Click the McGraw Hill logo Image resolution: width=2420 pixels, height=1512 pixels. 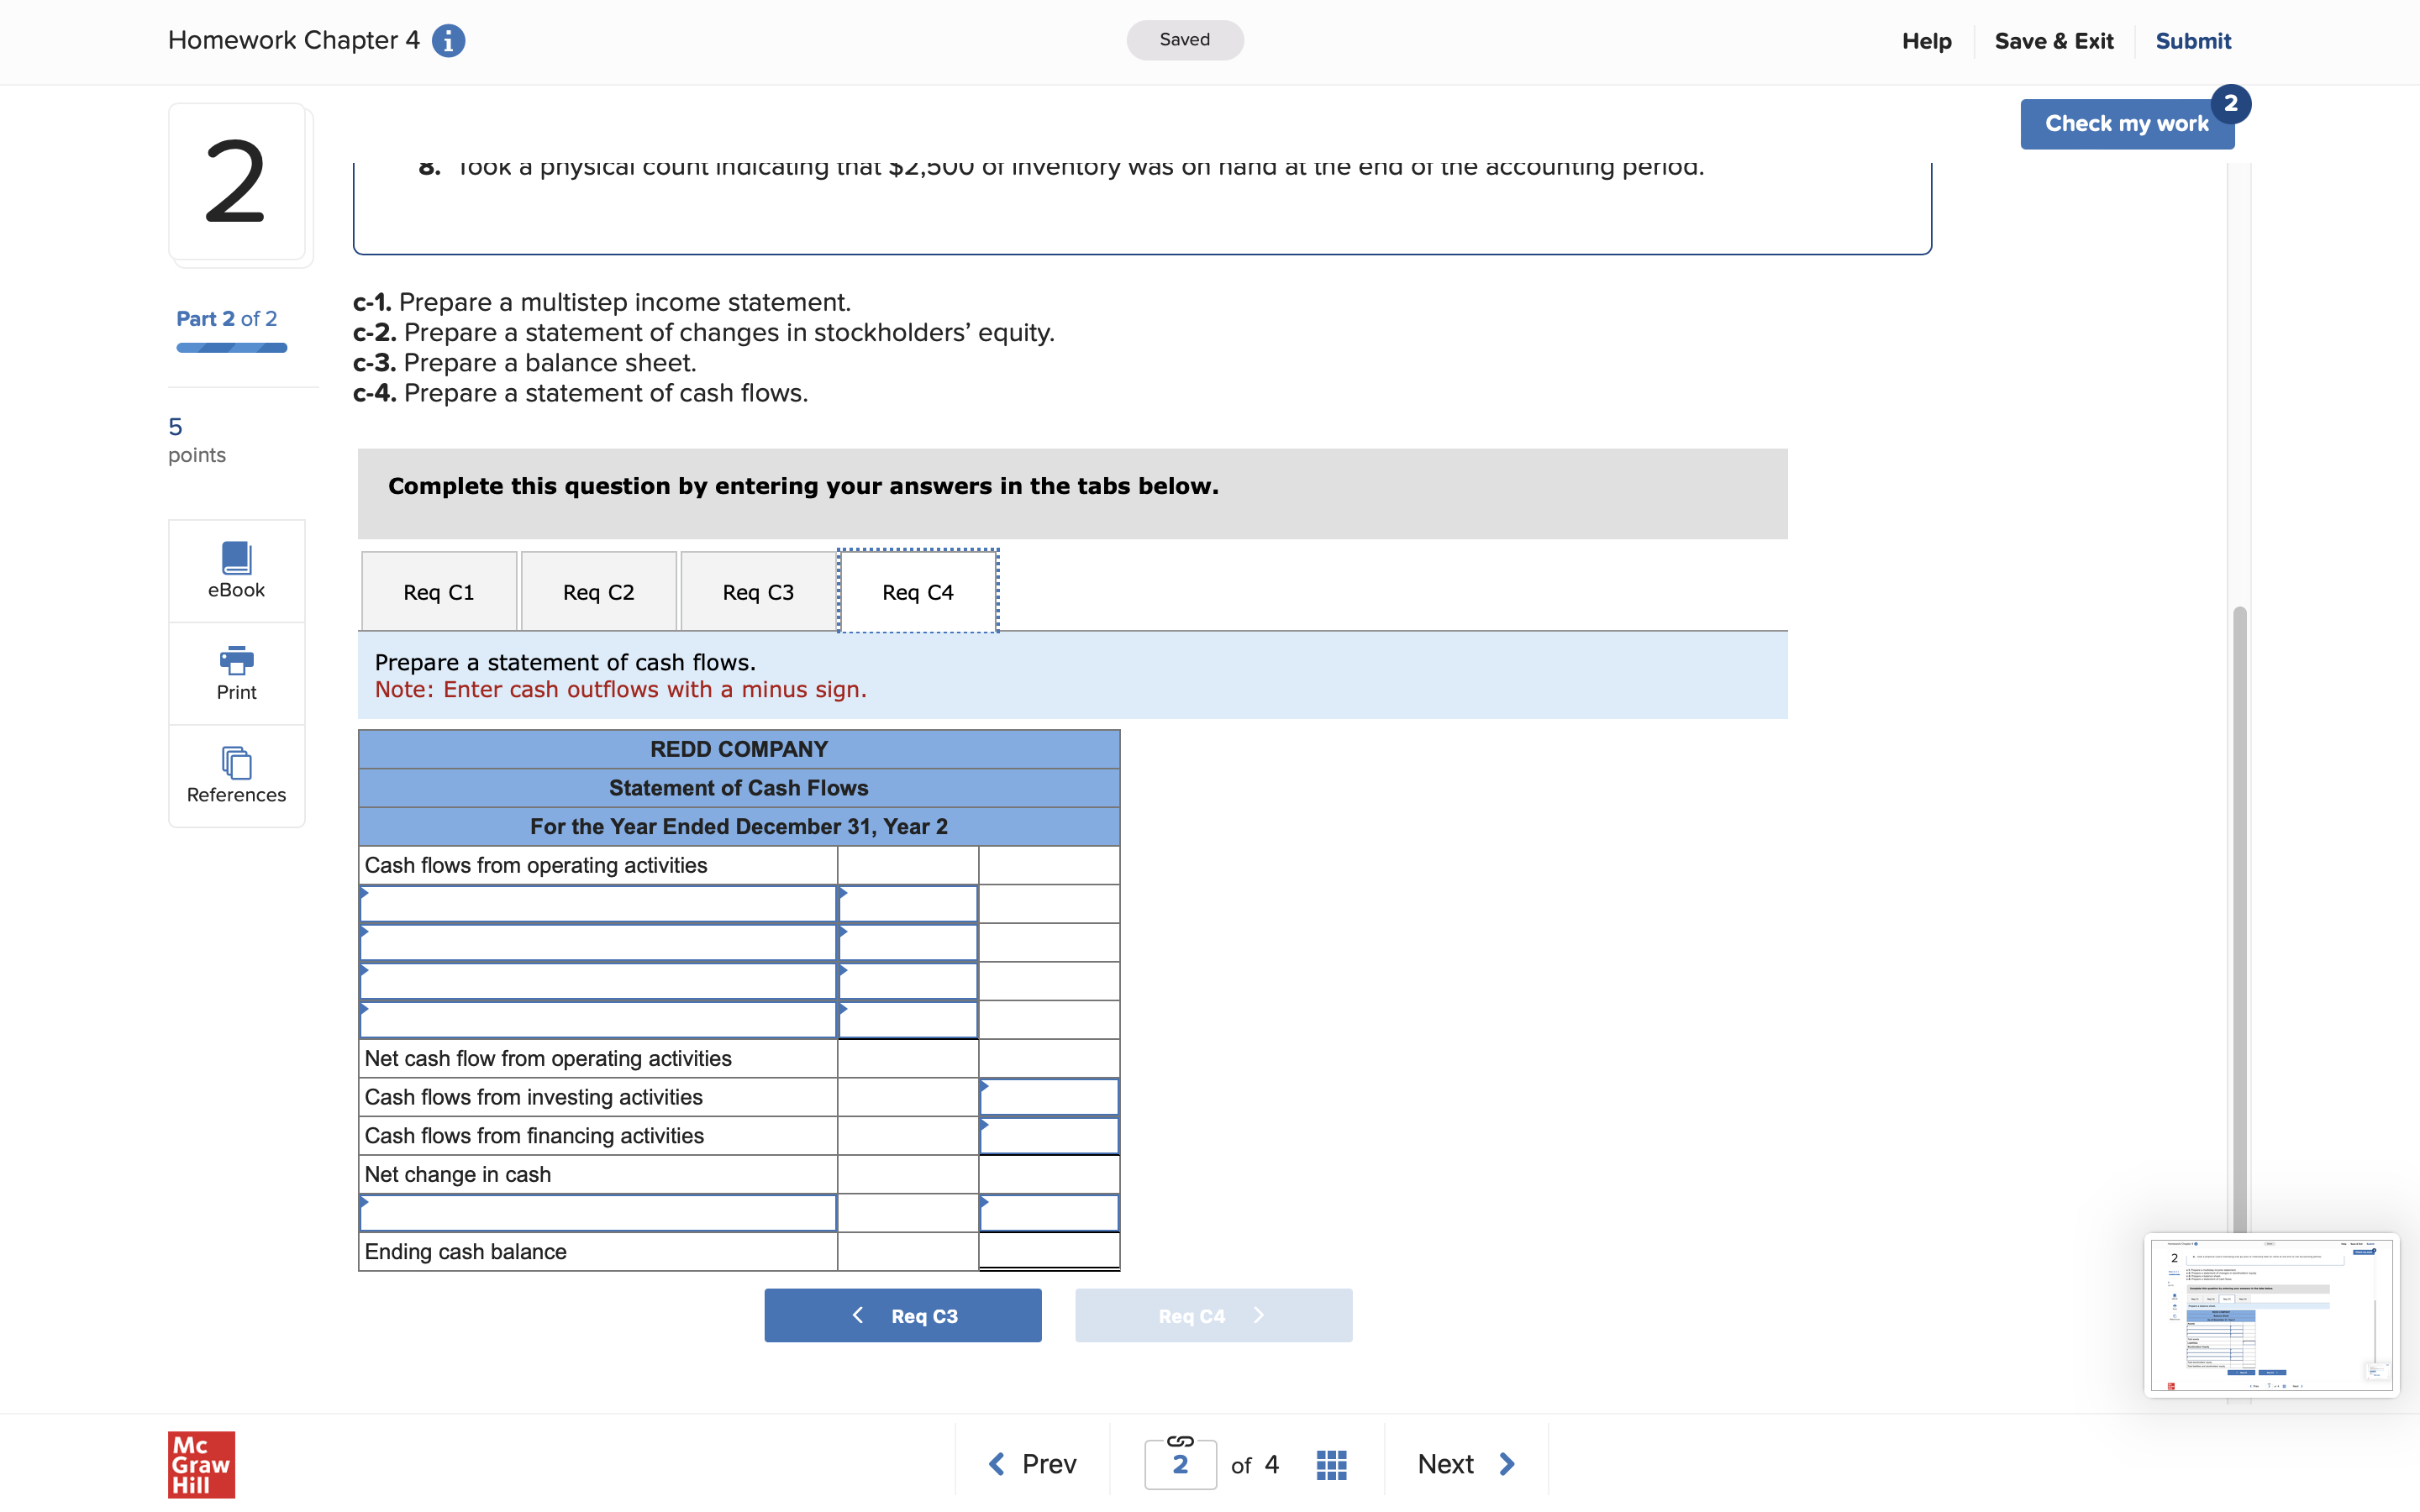point(201,1464)
